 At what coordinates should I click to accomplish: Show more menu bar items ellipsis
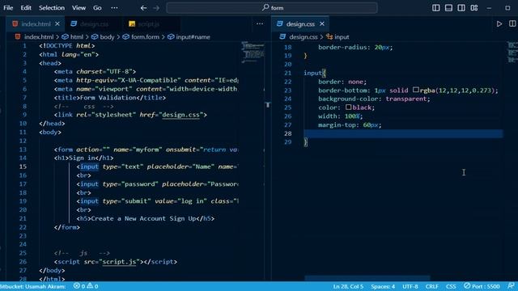click(x=114, y=7)
